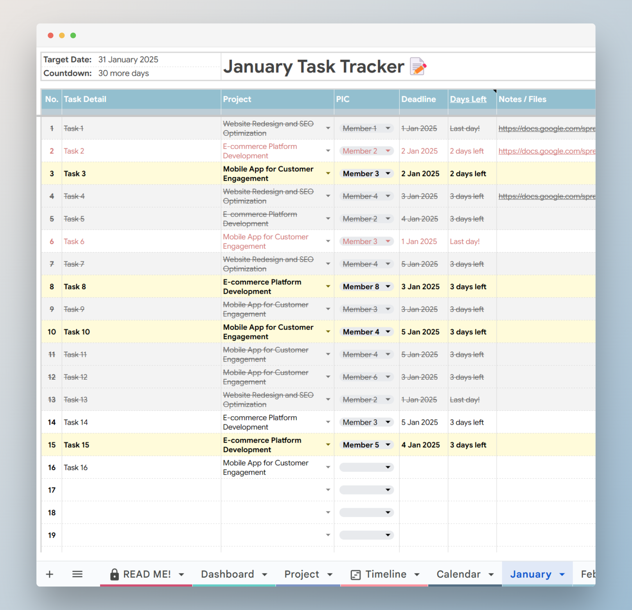
Task: Open the Dashboard tab dropdown arrow
Action: (x=264, y=574)
